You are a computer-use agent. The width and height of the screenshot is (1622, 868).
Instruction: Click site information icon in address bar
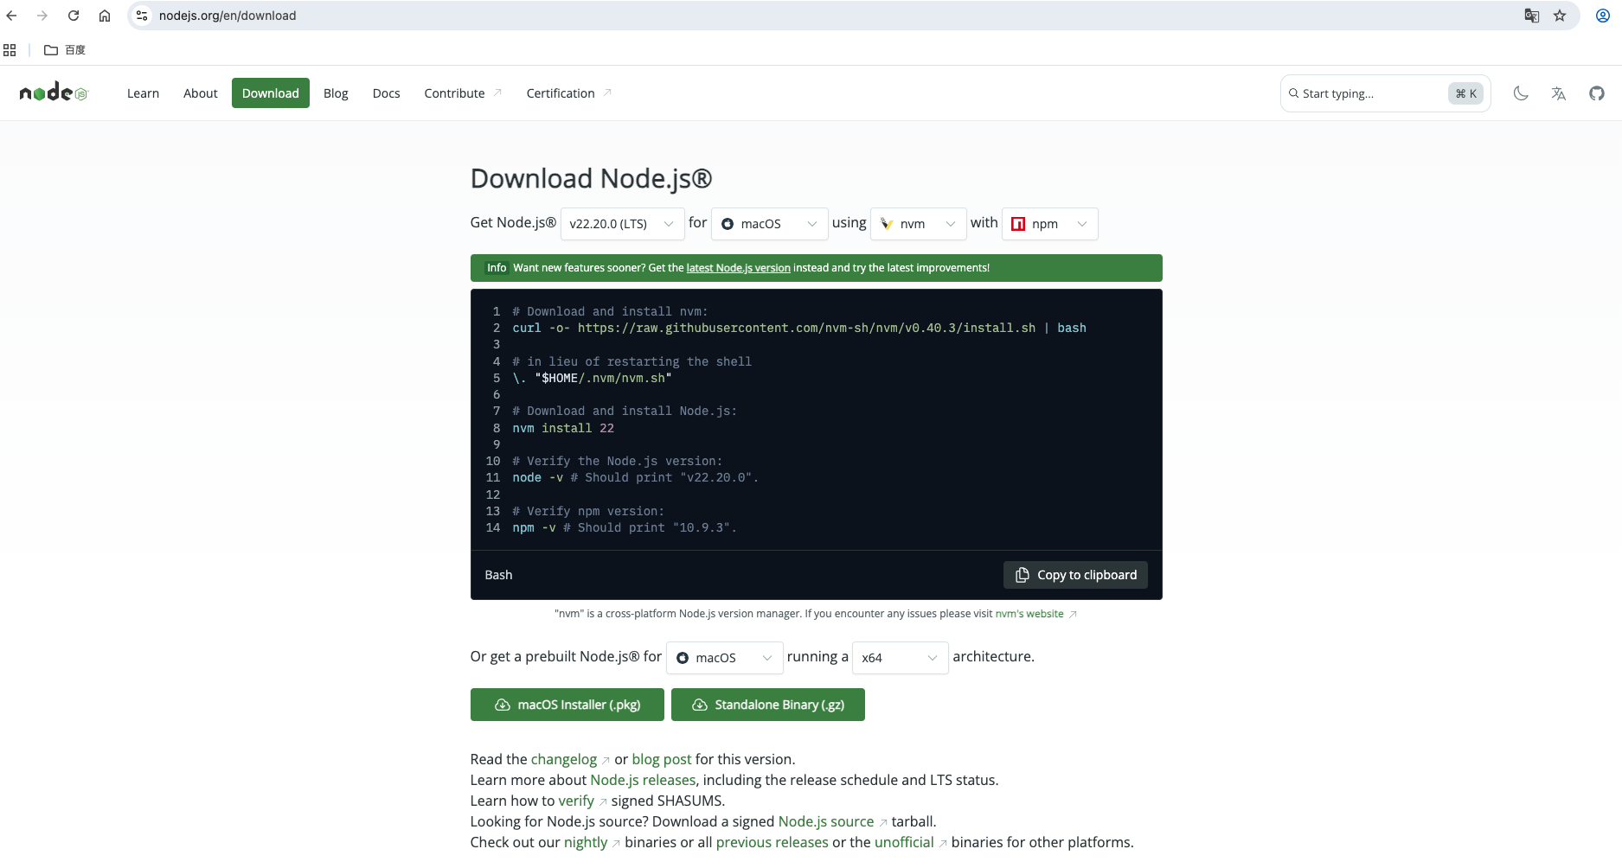[x=142, y=16]
